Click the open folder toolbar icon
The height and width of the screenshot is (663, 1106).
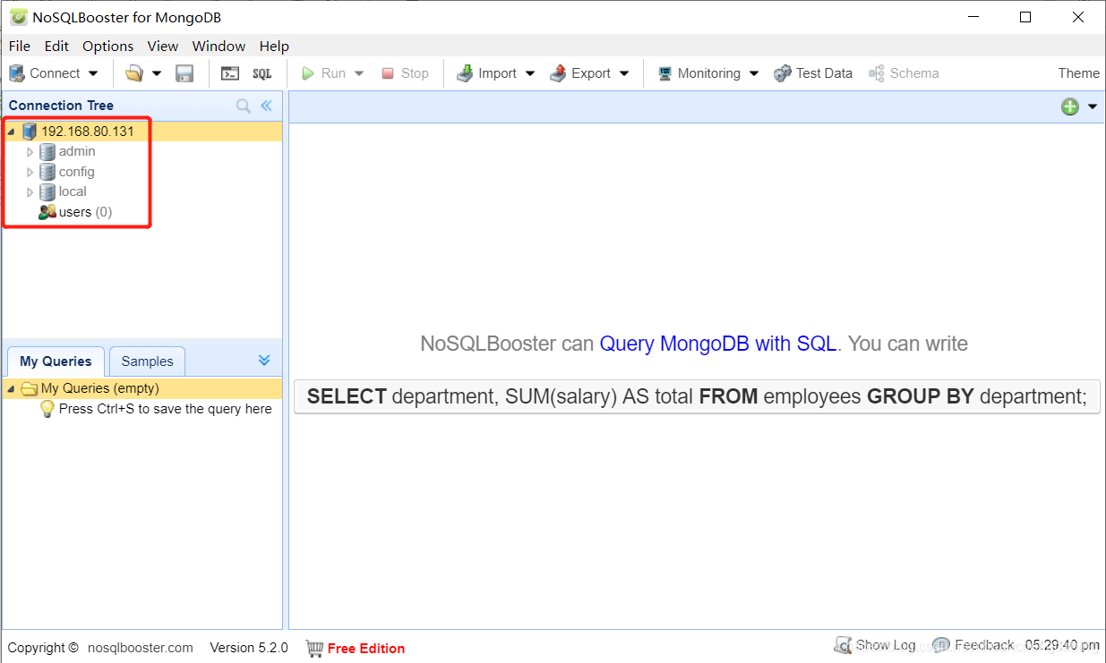[x=134, y=73]
